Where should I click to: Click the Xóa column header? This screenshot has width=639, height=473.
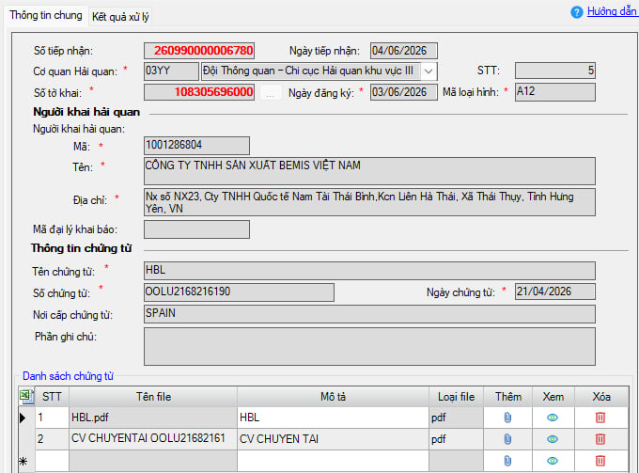click(x=601, y=397)
